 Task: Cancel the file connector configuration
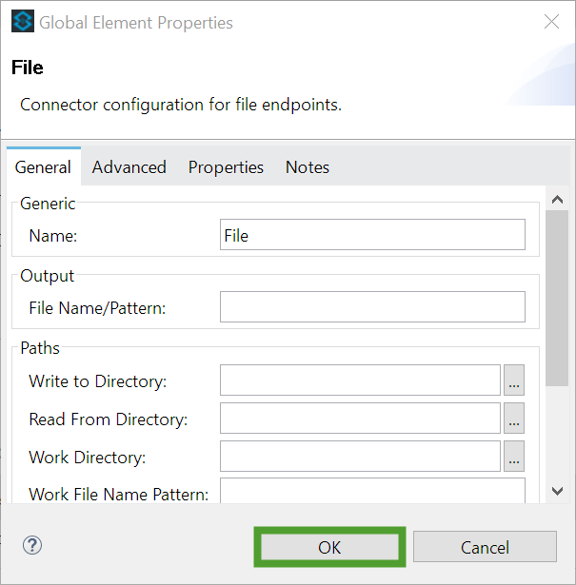(x=485, y=547)
